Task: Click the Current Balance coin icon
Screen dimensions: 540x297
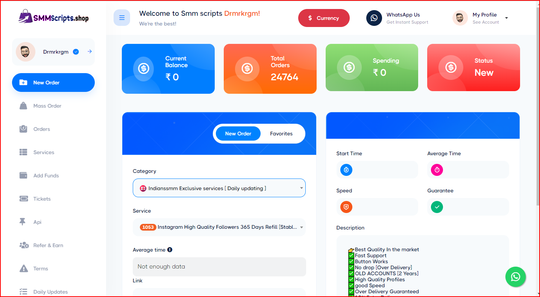Action: [x=143, y=69]
